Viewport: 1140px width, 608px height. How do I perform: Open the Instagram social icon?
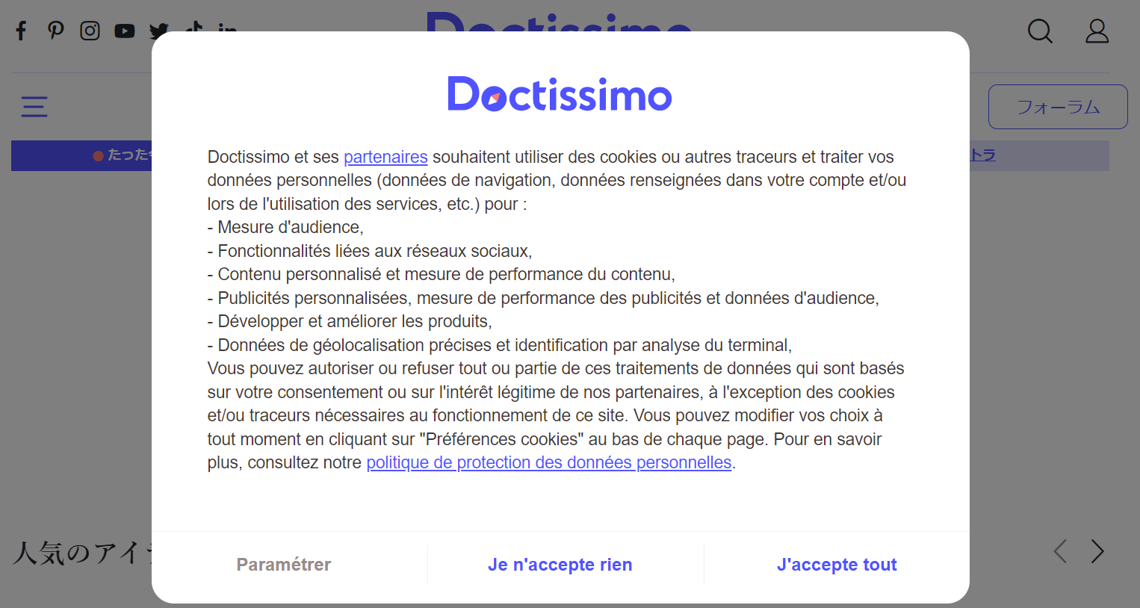click(x=90, y=31)
